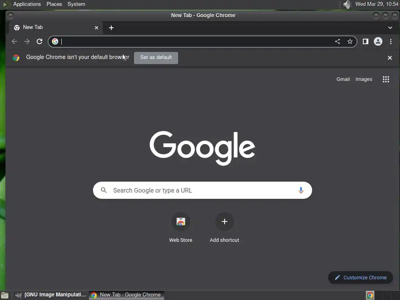The height and width of the screenshot is (300, 400).
Task: Open the Images link
Action: [364, 79]
